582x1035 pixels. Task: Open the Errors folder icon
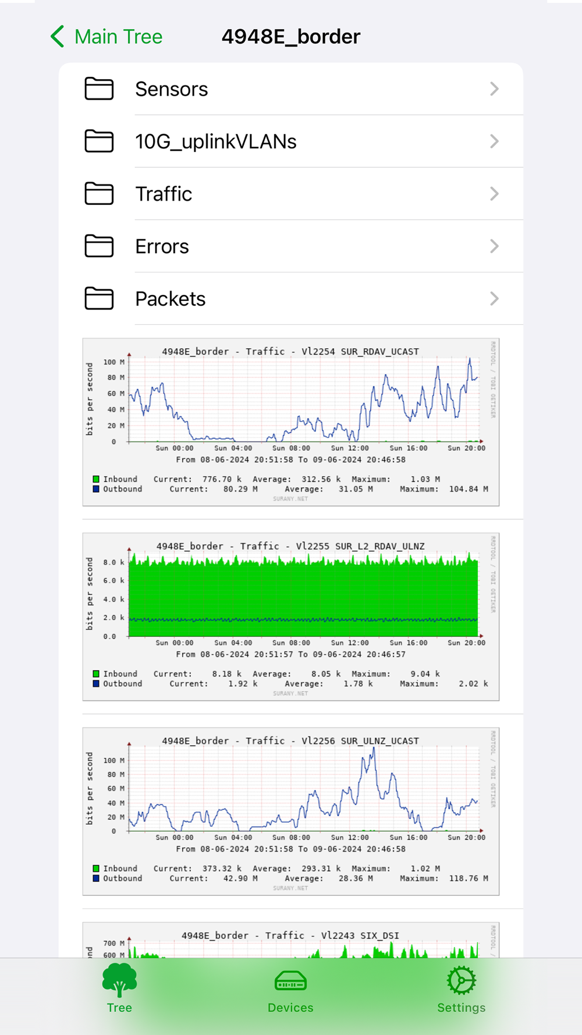(x=99, y=246)
